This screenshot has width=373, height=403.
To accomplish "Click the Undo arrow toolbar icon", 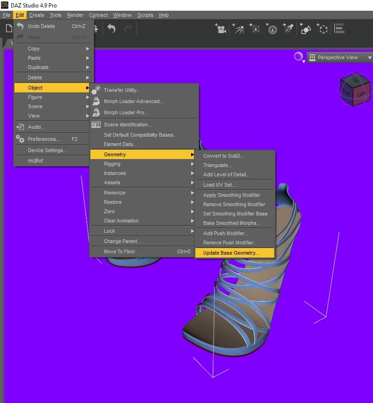I will (x=111, y=28).
